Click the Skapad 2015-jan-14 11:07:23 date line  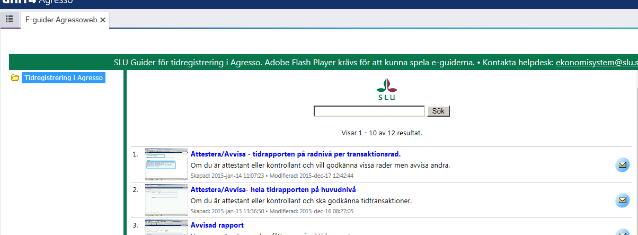(x=272, y=176)
